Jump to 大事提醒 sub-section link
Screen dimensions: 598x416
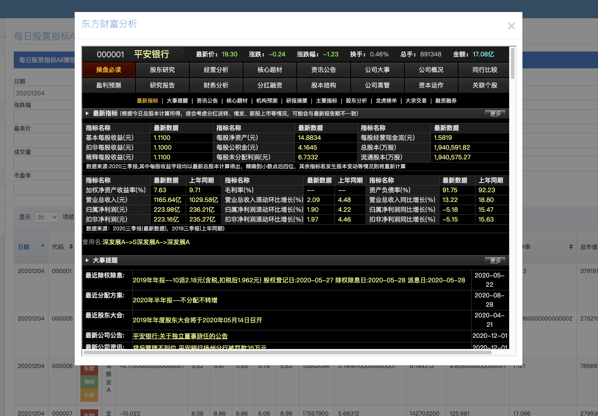tap(177, 101)
